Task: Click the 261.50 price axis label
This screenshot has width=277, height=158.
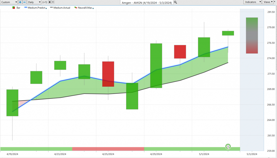Action: pos(271,136)
